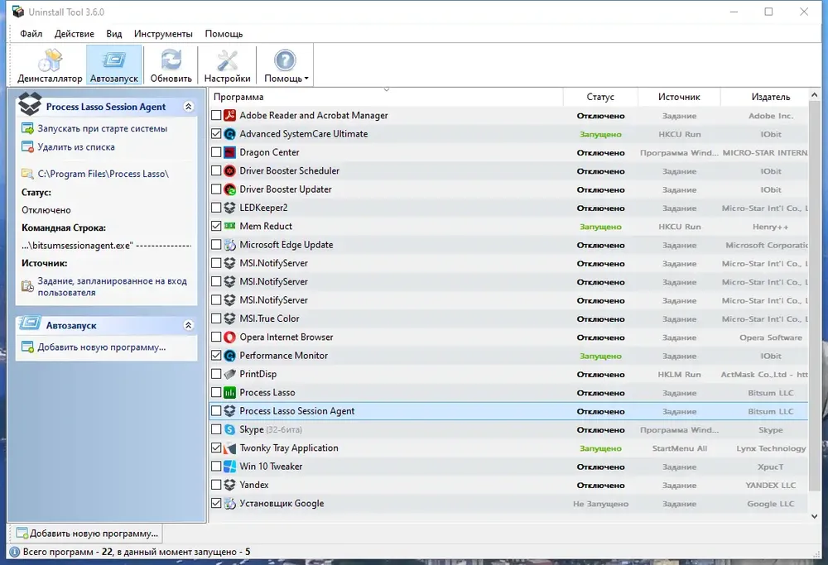The width and height of the screenshot is (828, 565).
Task: Click the Performance Monitor icon
Action: click(x=229, y=355)
